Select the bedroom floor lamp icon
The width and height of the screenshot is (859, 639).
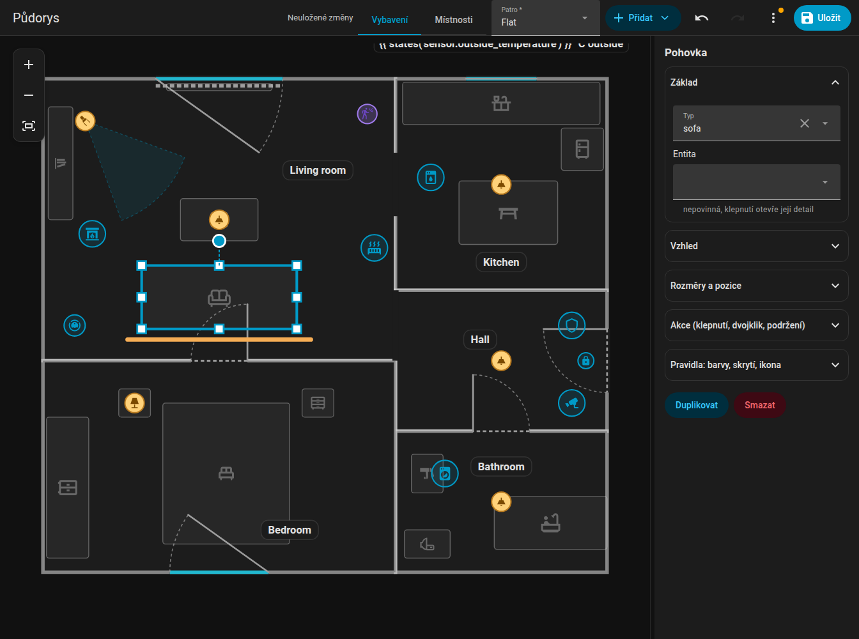click(134, 403)
